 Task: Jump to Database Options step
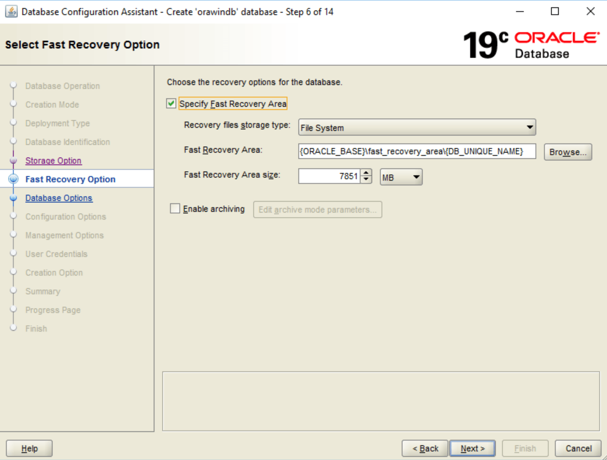click(59, 198)
